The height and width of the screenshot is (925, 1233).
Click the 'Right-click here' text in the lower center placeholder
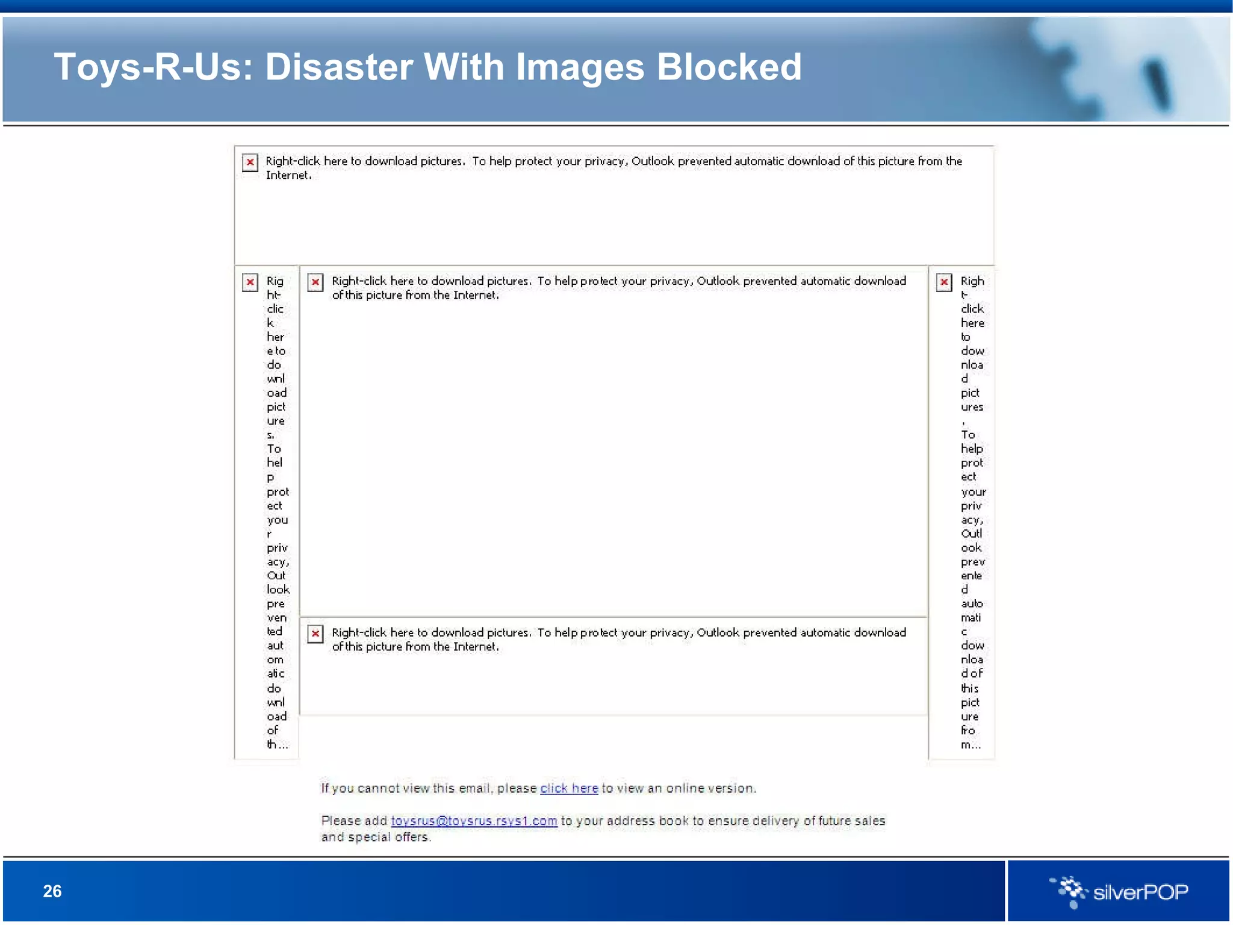(619, 640)
